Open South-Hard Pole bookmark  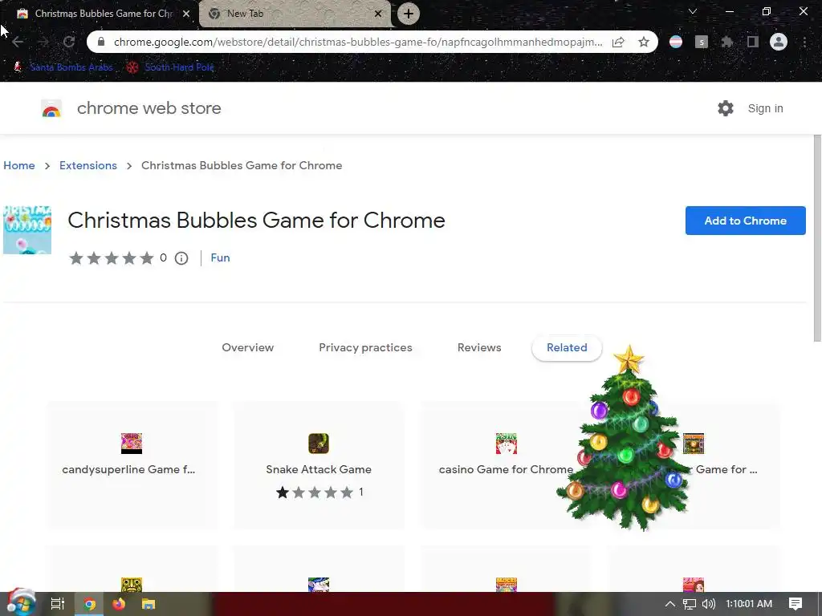pyautogui.click(x=170, y=67)
